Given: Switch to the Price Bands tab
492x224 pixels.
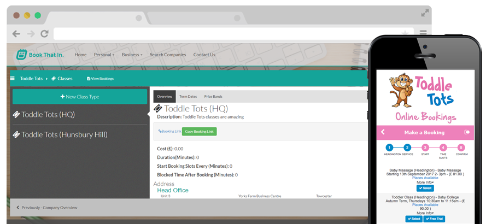Looking at the screenshot, I should pos(213,96).
